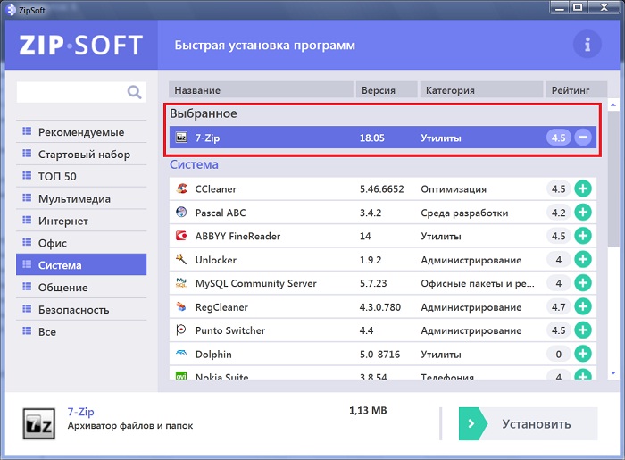Add CCleaner using its plus button
The image size is (625, 460).
pos(582,189)
